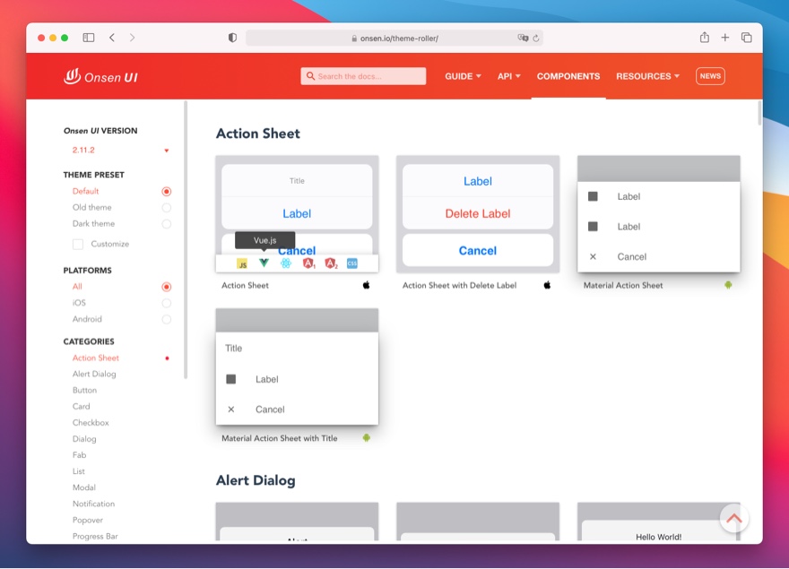The image size is (789, 569).
Task: Click the search magnifier icon in docs search
Action: point(310,76)
